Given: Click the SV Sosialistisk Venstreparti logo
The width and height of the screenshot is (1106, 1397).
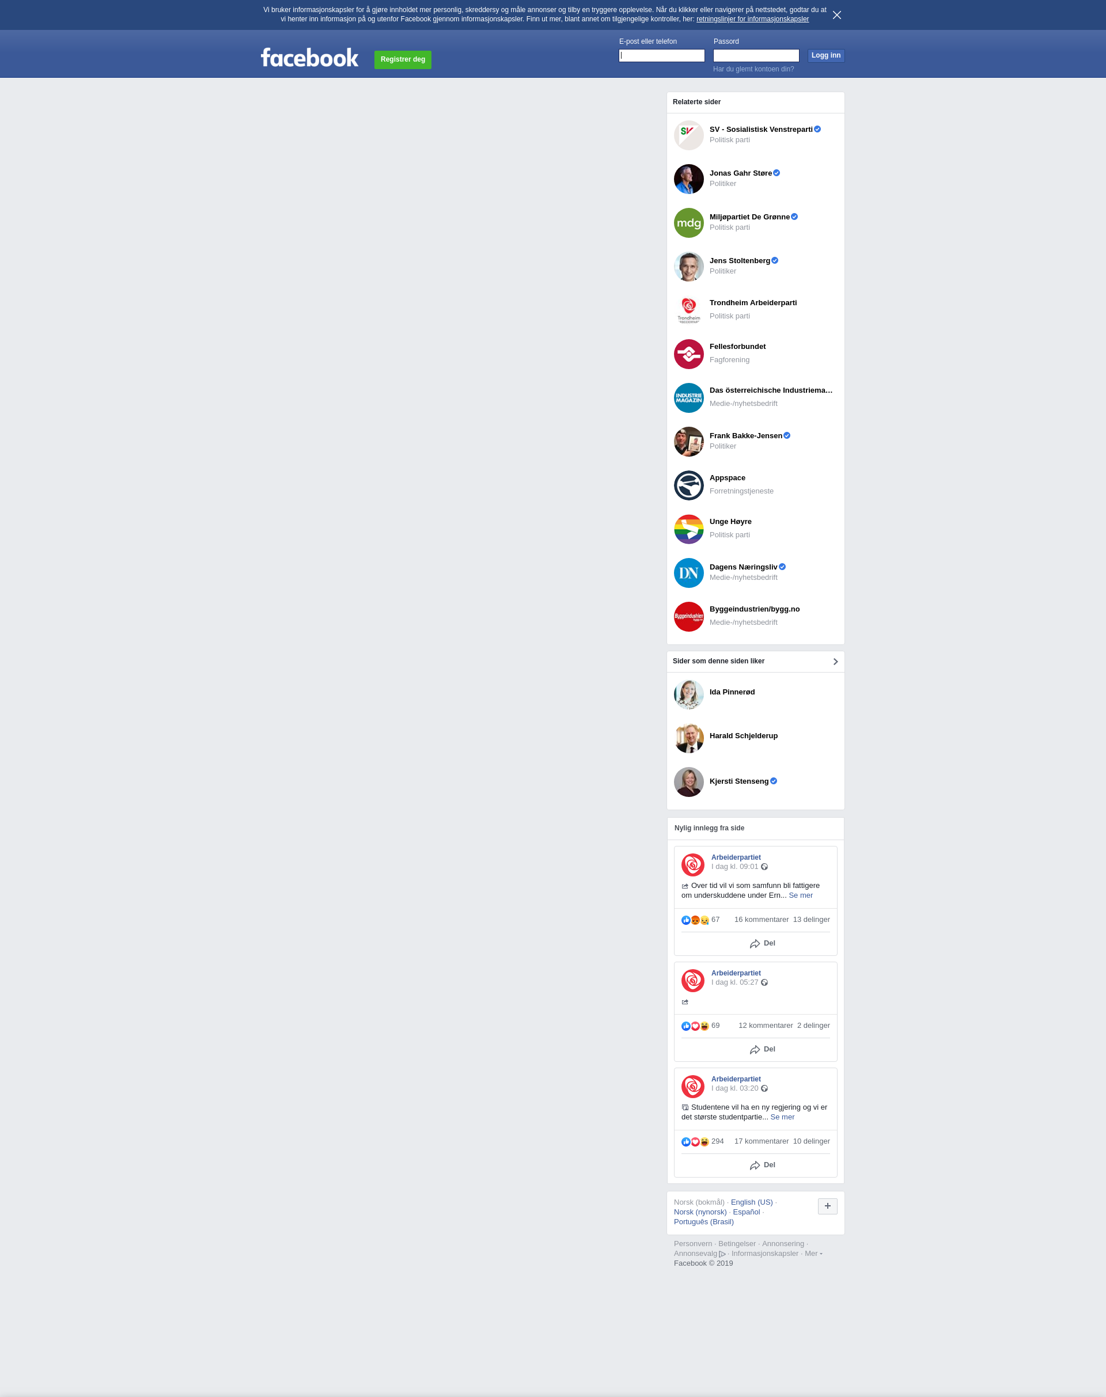Looking at the screenshot, I should pyautogui.click(x=688, y=135).
